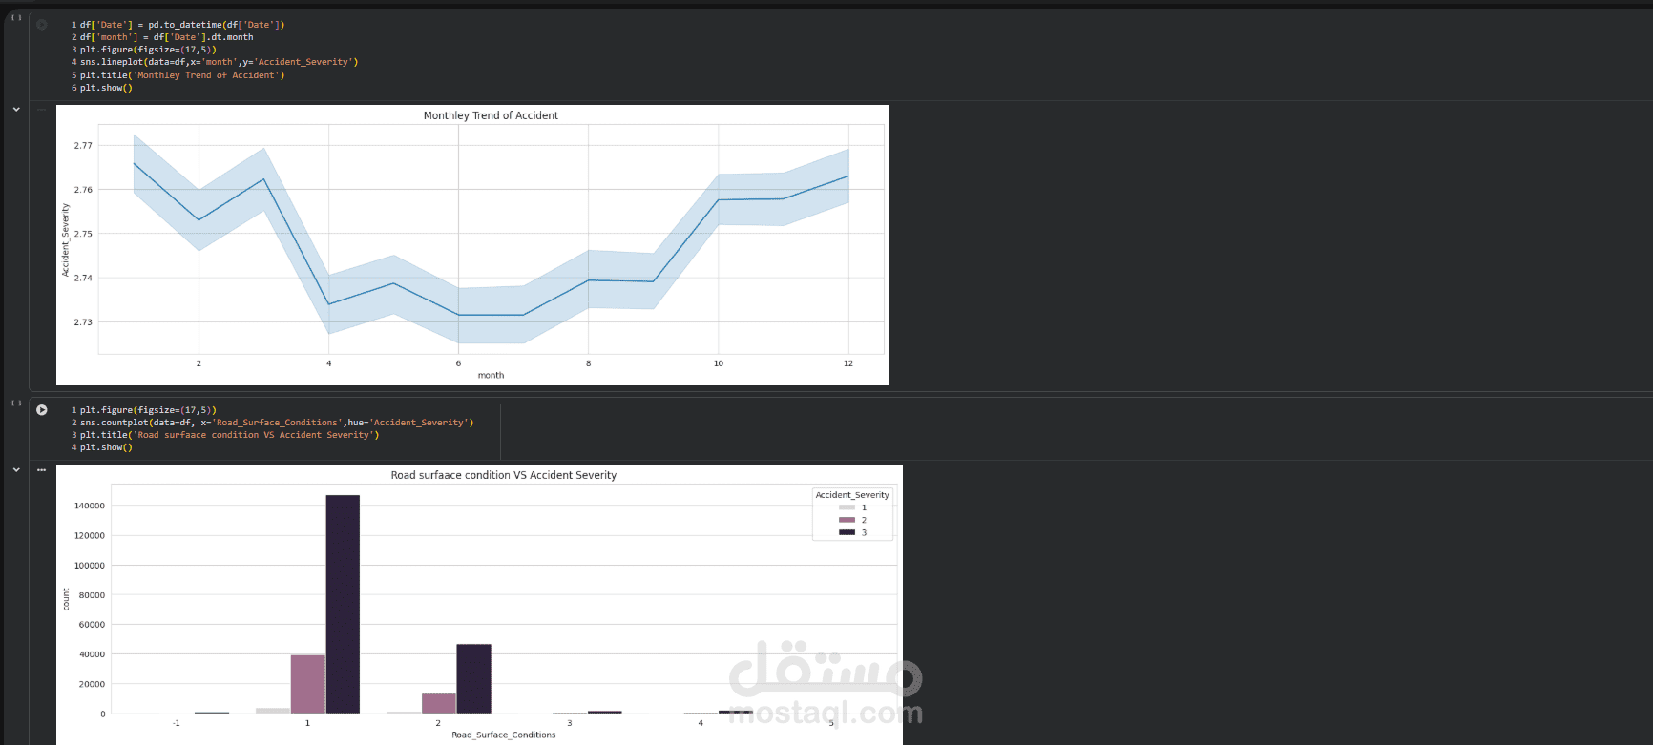Open output options for the countplot cell

[42, 469]
